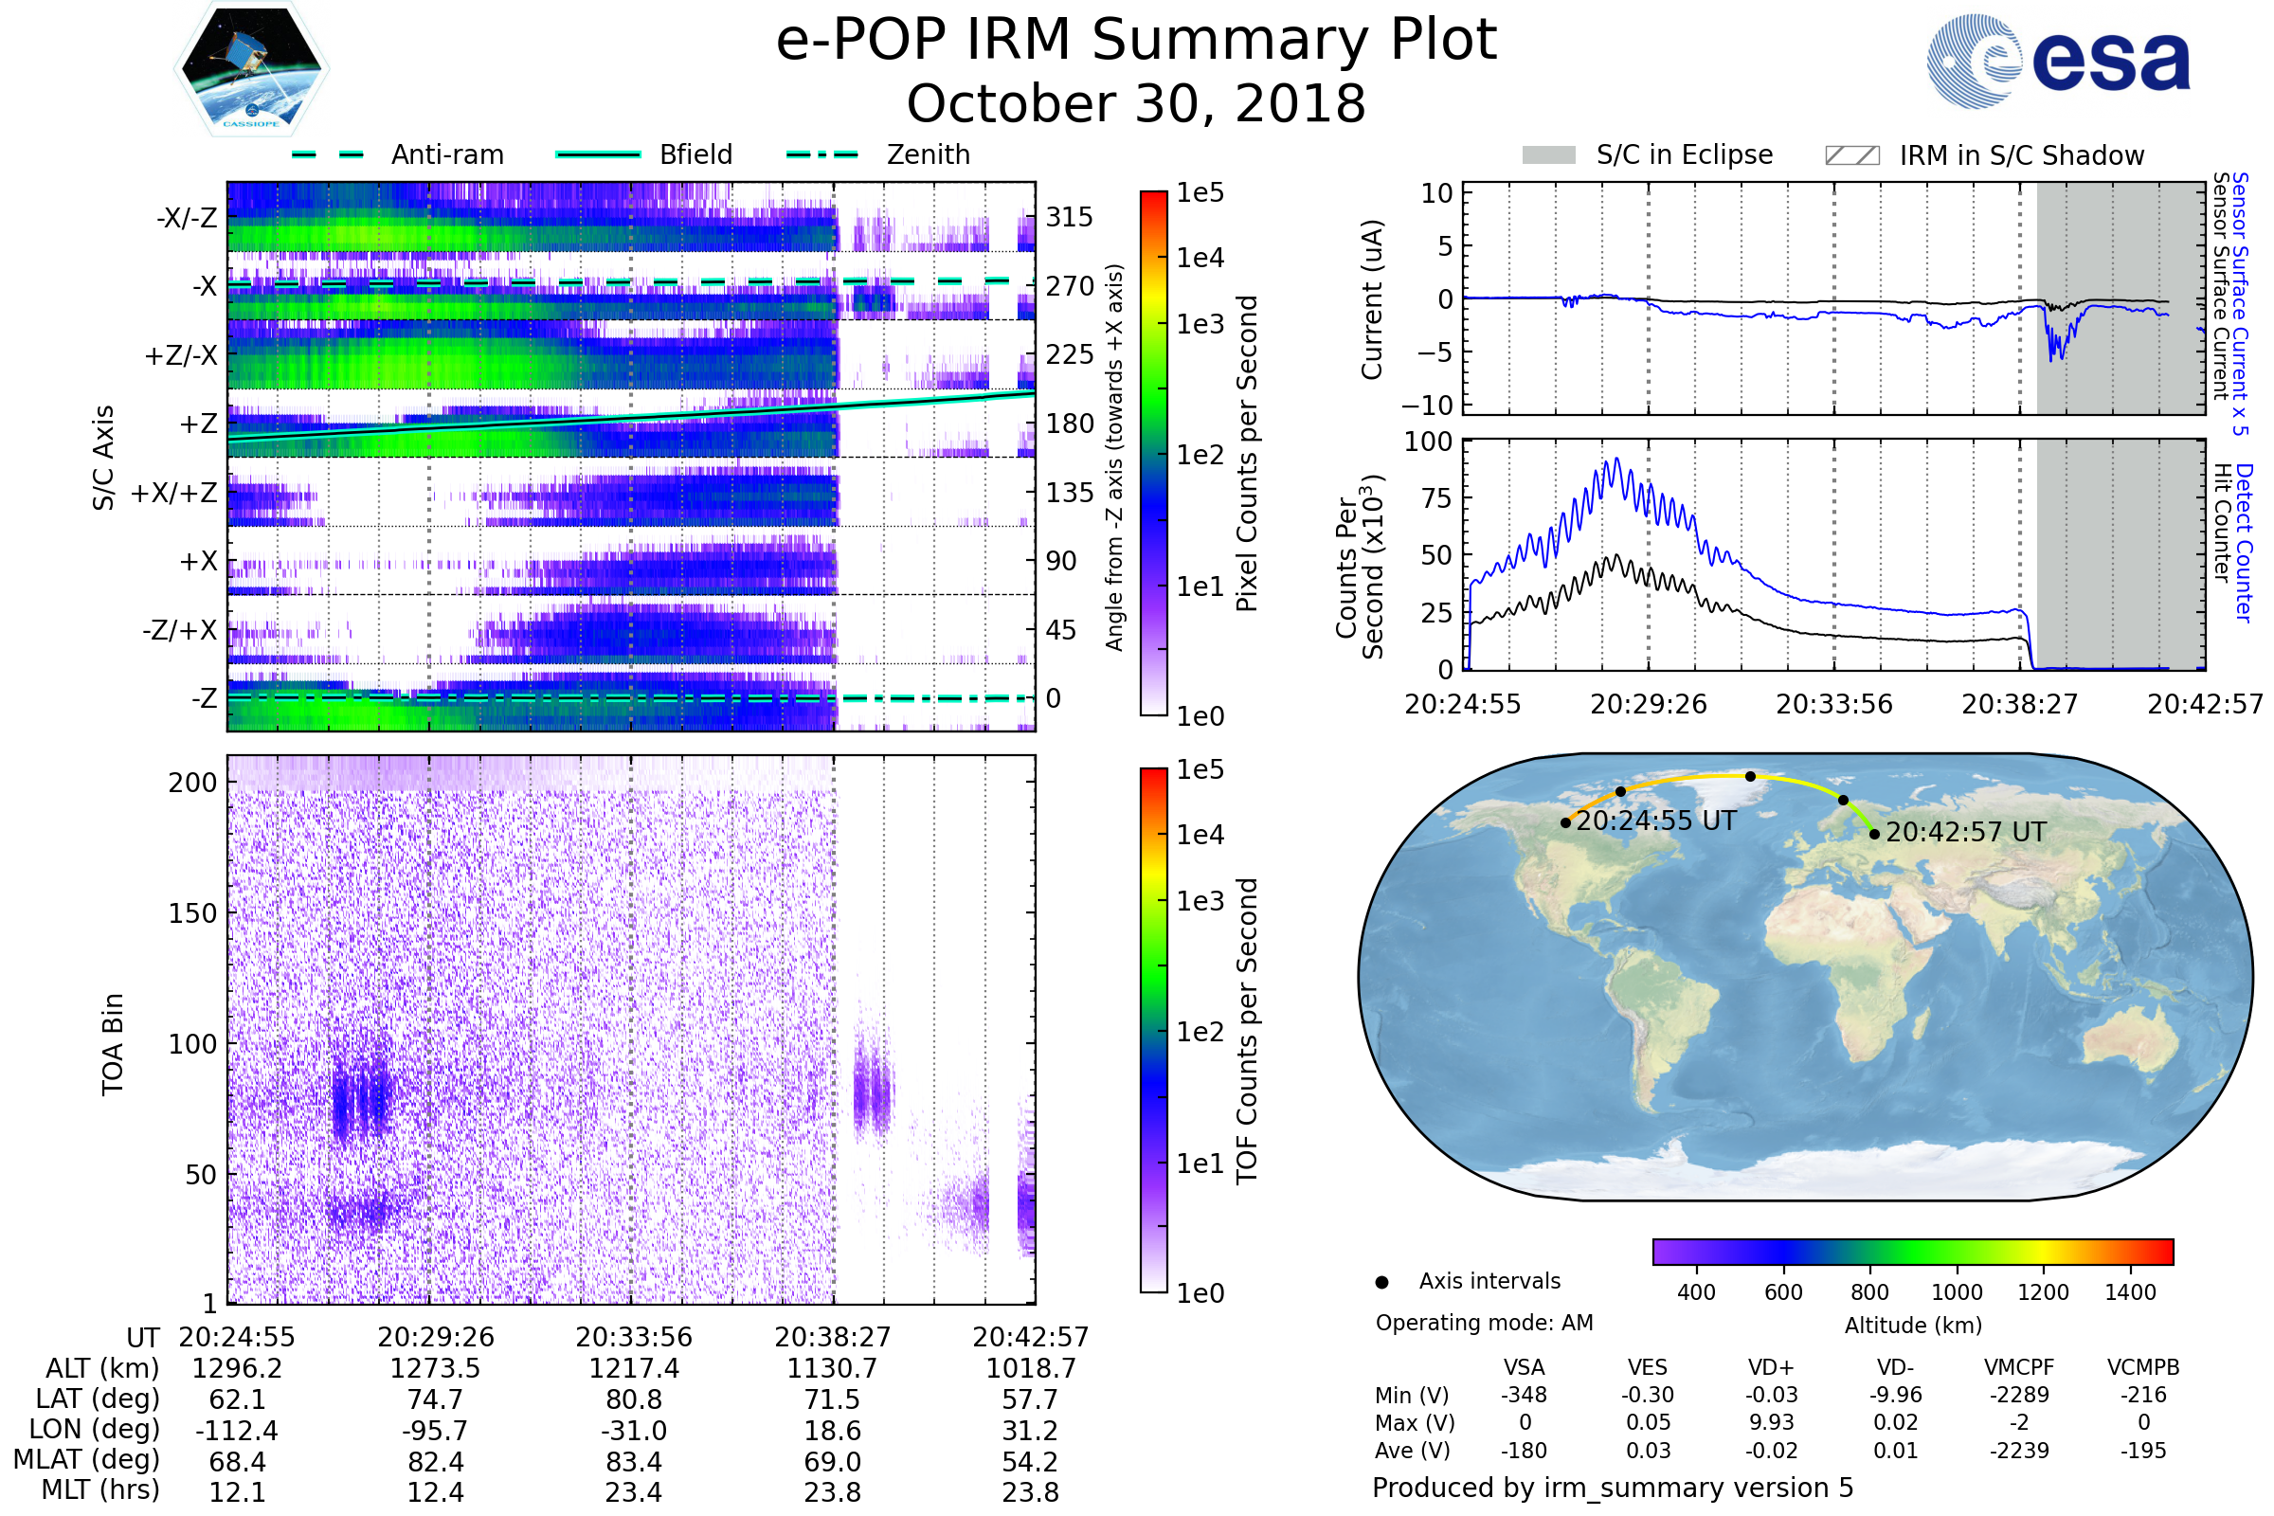Click the MLAT (deg) row label

[x=87, y=1459]
